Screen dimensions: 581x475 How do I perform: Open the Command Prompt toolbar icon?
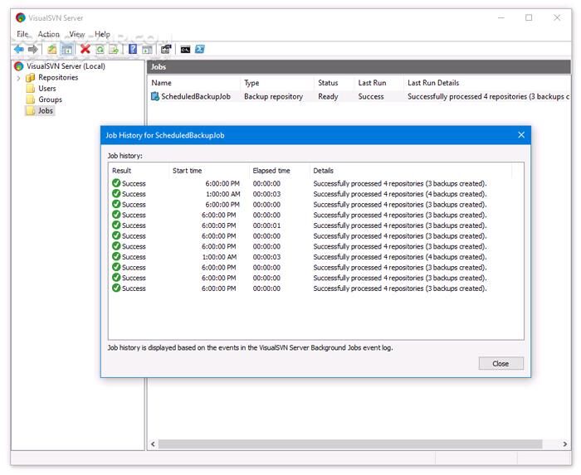185,49
